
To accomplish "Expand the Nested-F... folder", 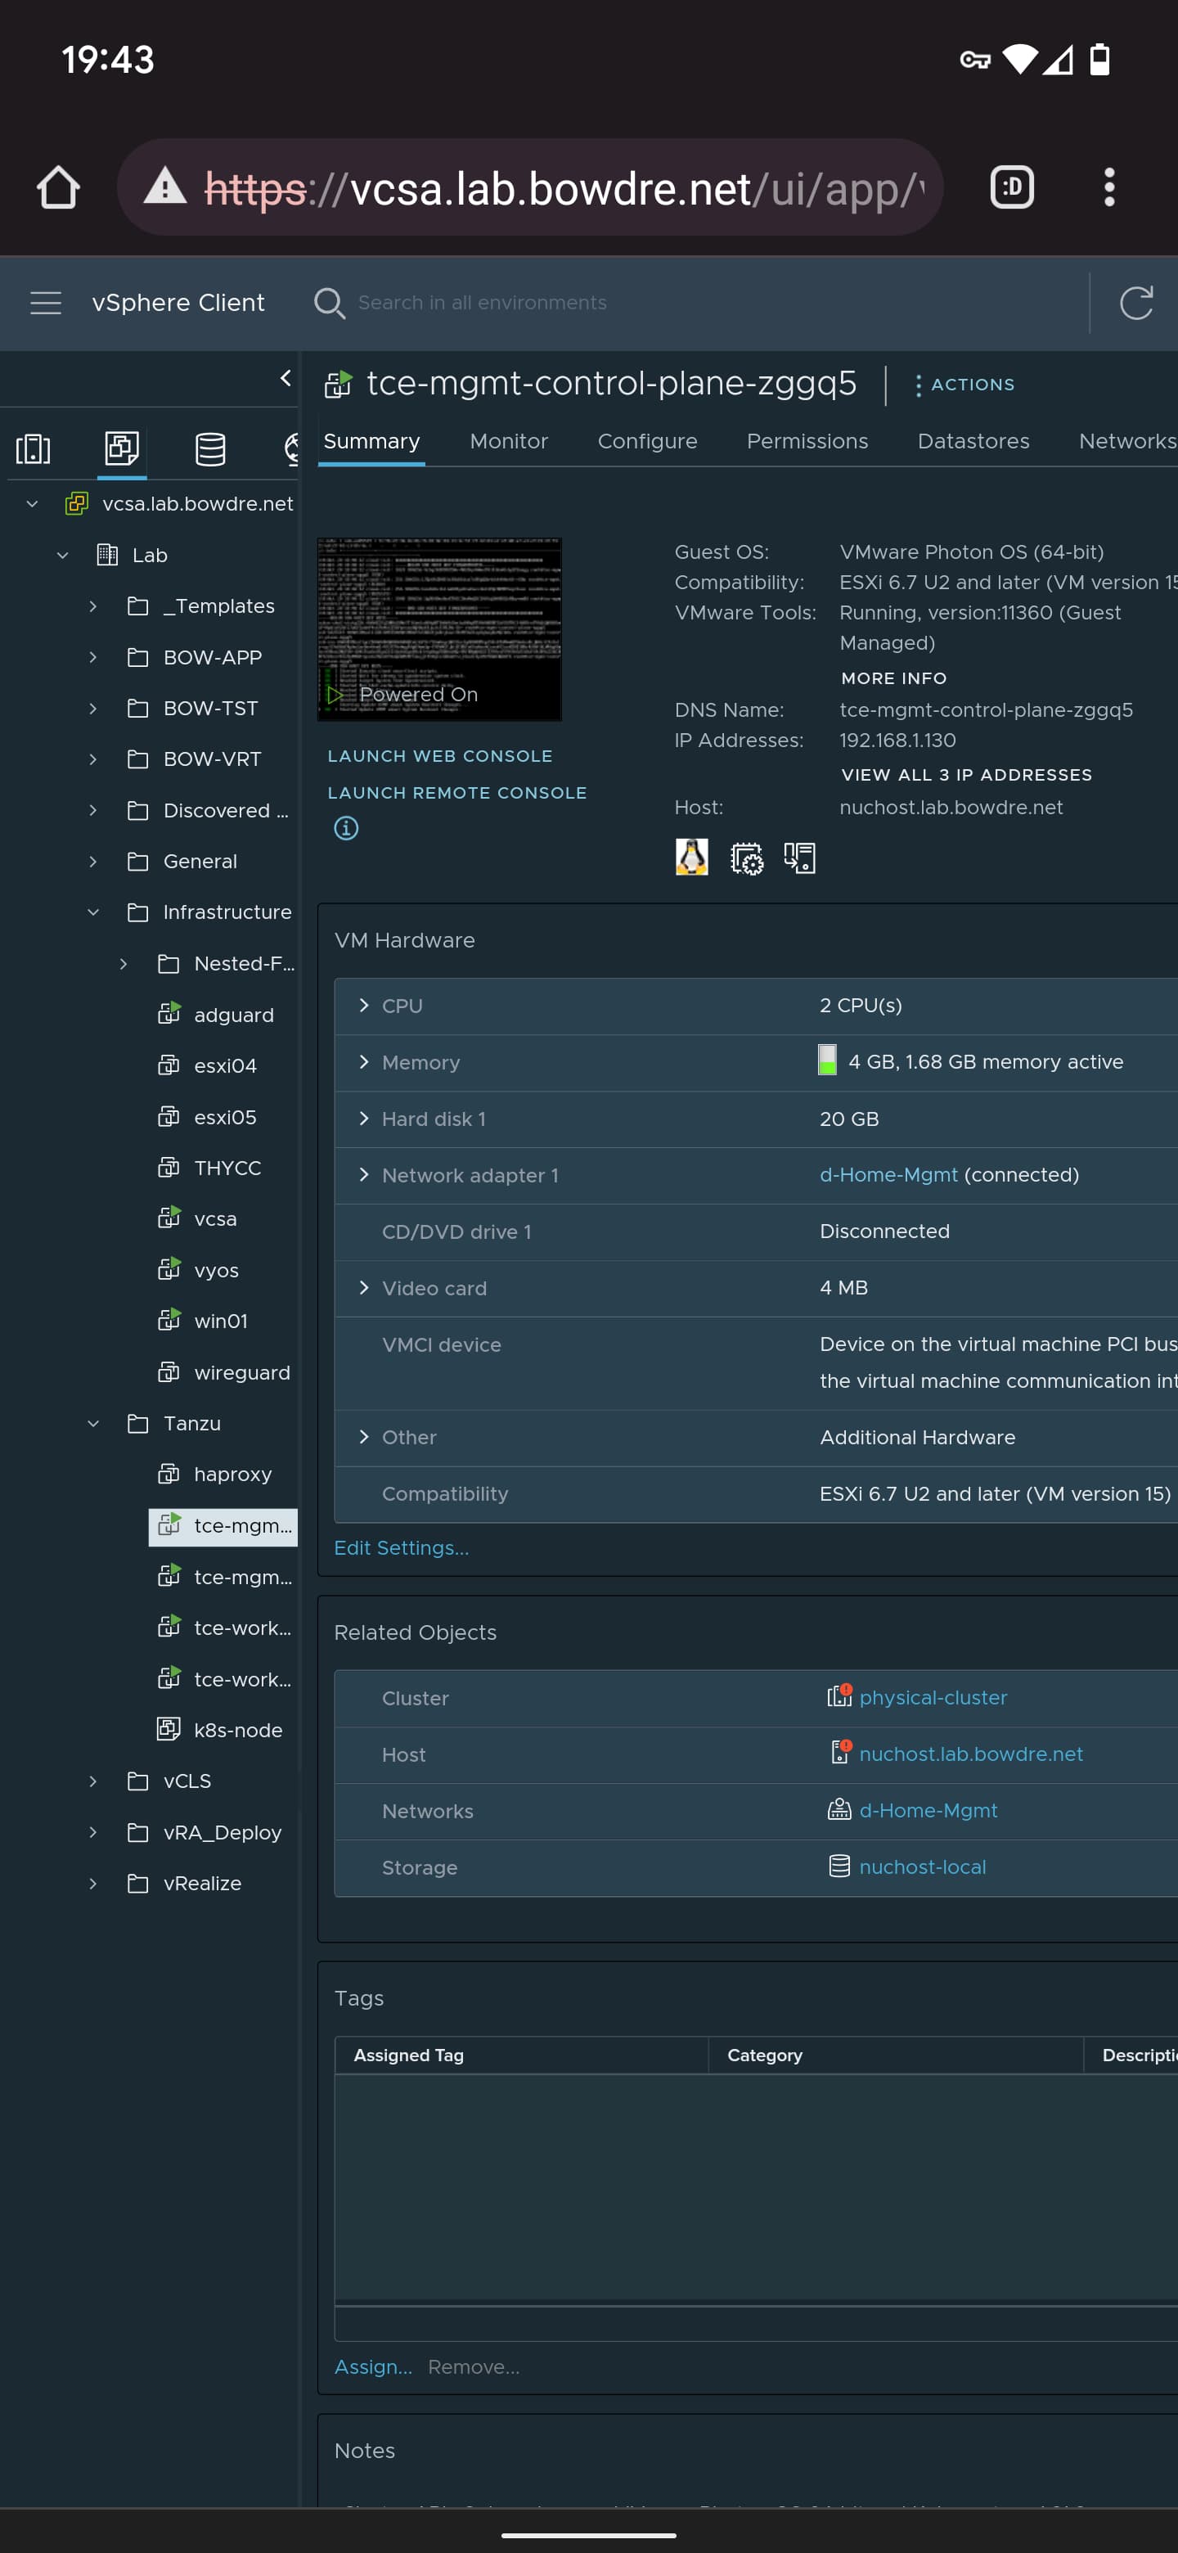I will (x=124, y=963).
